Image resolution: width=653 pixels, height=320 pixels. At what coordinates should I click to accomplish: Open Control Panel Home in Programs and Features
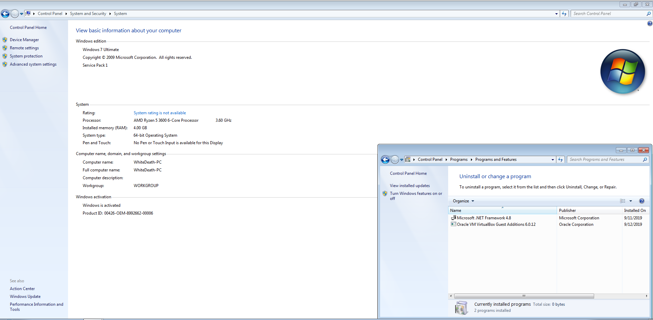click(x=408, y=173)
